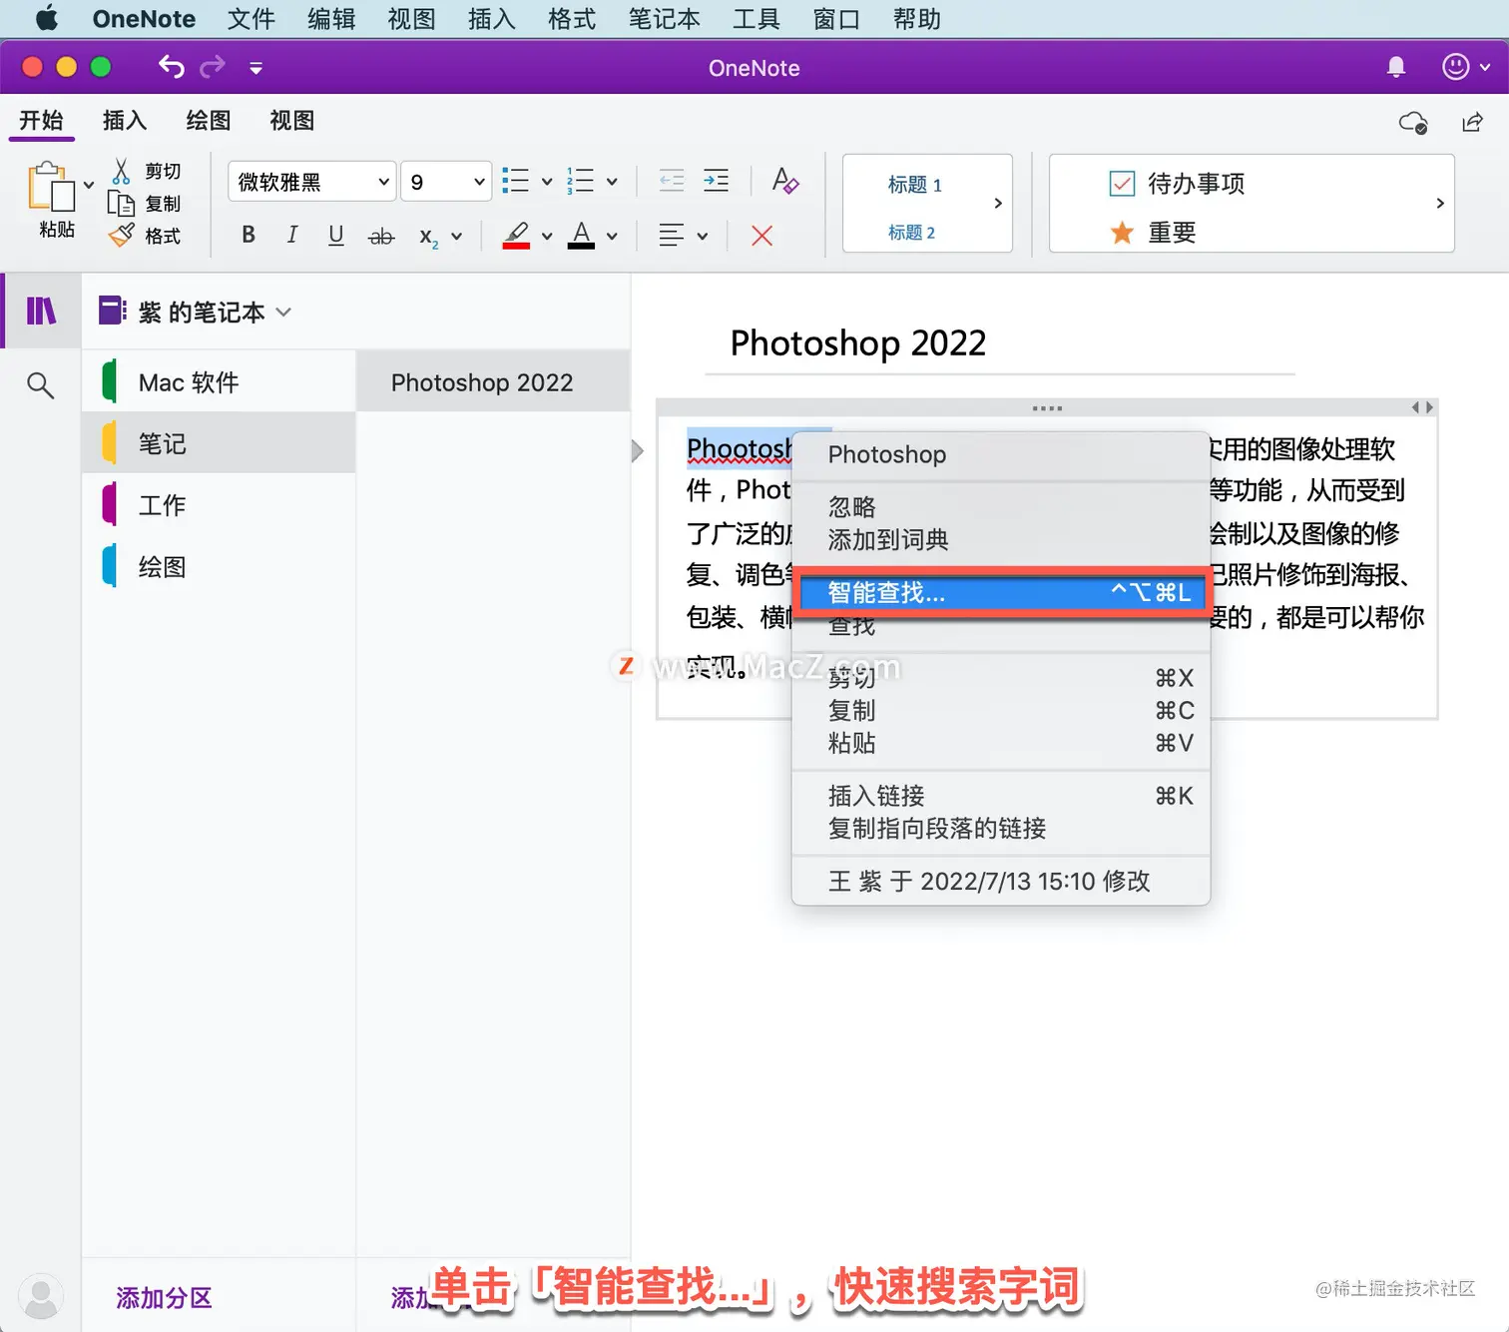Click the notifications bell icon
1509x1332 pixels.
pyautogui.click(x=1396, y=67)
